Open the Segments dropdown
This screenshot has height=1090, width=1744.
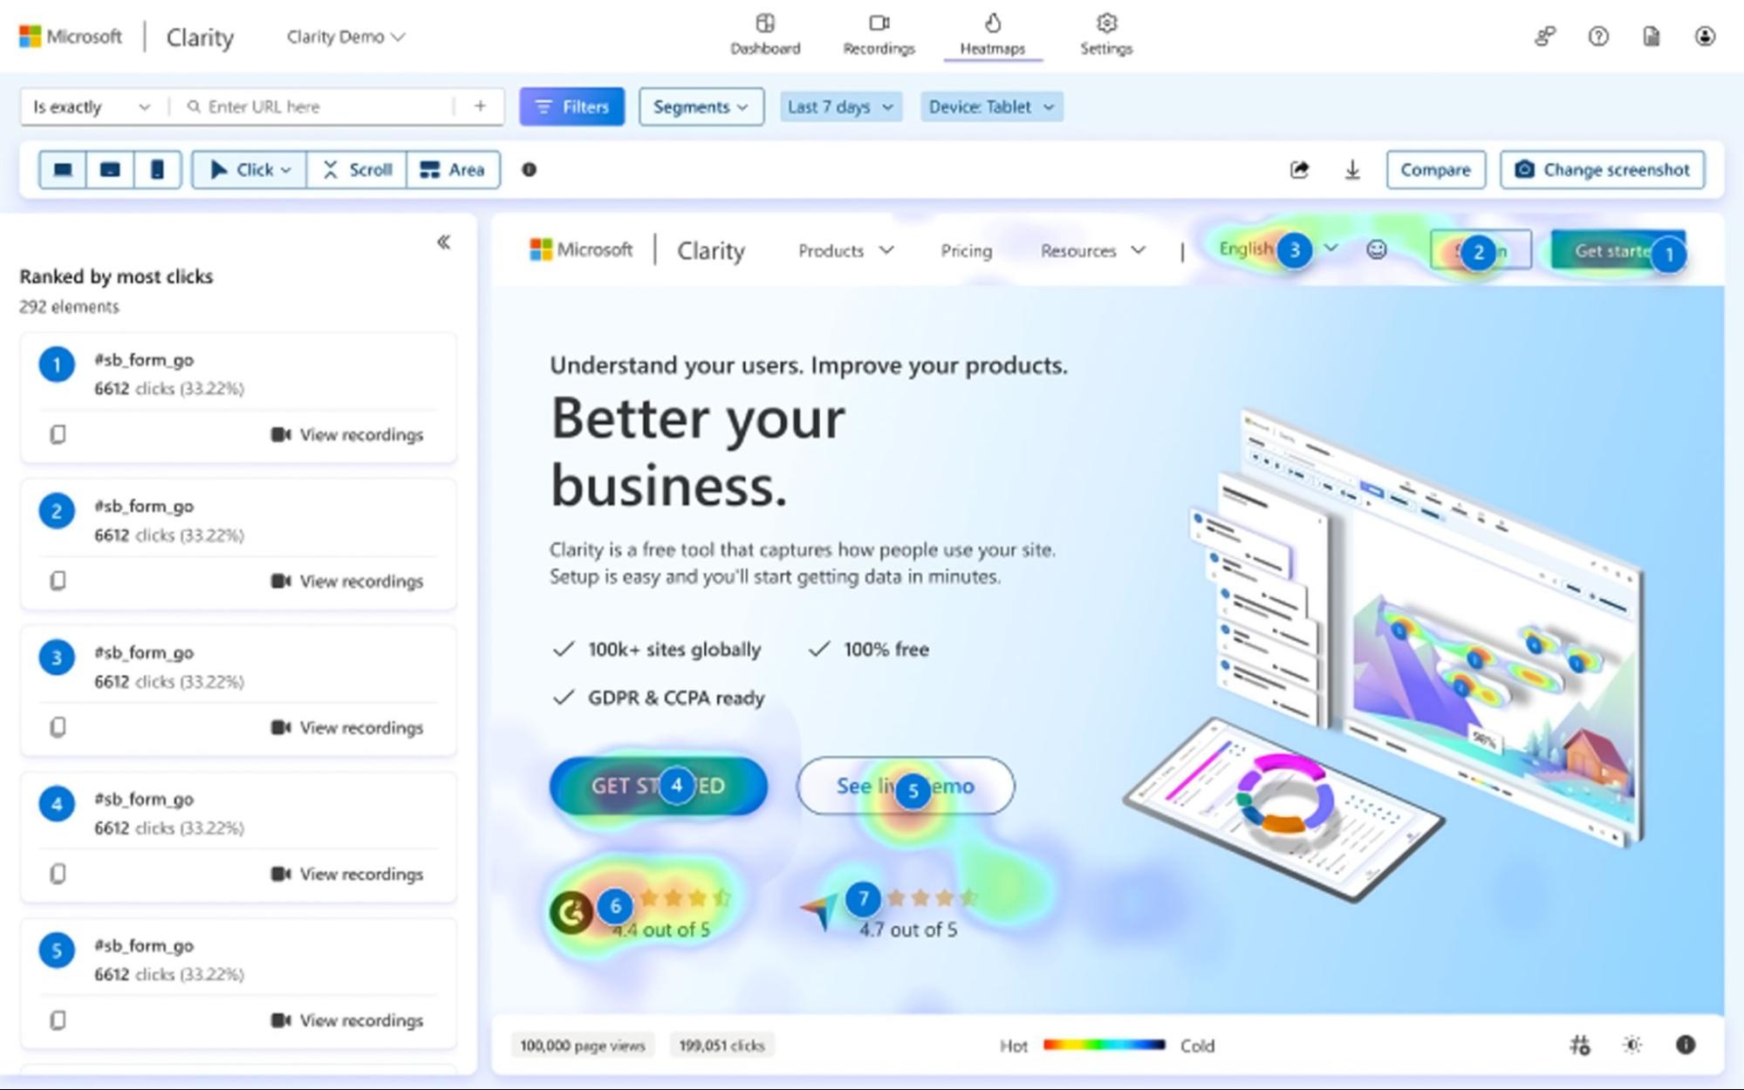click(701, 107)
